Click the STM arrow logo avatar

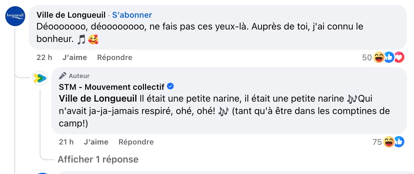click(40, 78)
